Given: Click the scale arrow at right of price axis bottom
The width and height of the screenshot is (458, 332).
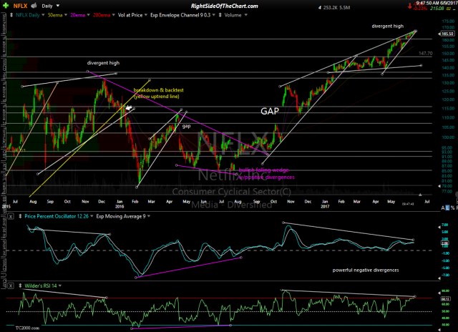Looking at the screenshot, I should point(439,186).
